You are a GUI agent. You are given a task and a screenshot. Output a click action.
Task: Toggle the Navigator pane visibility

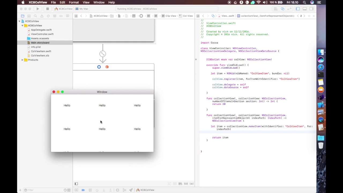tap(298, 9)
